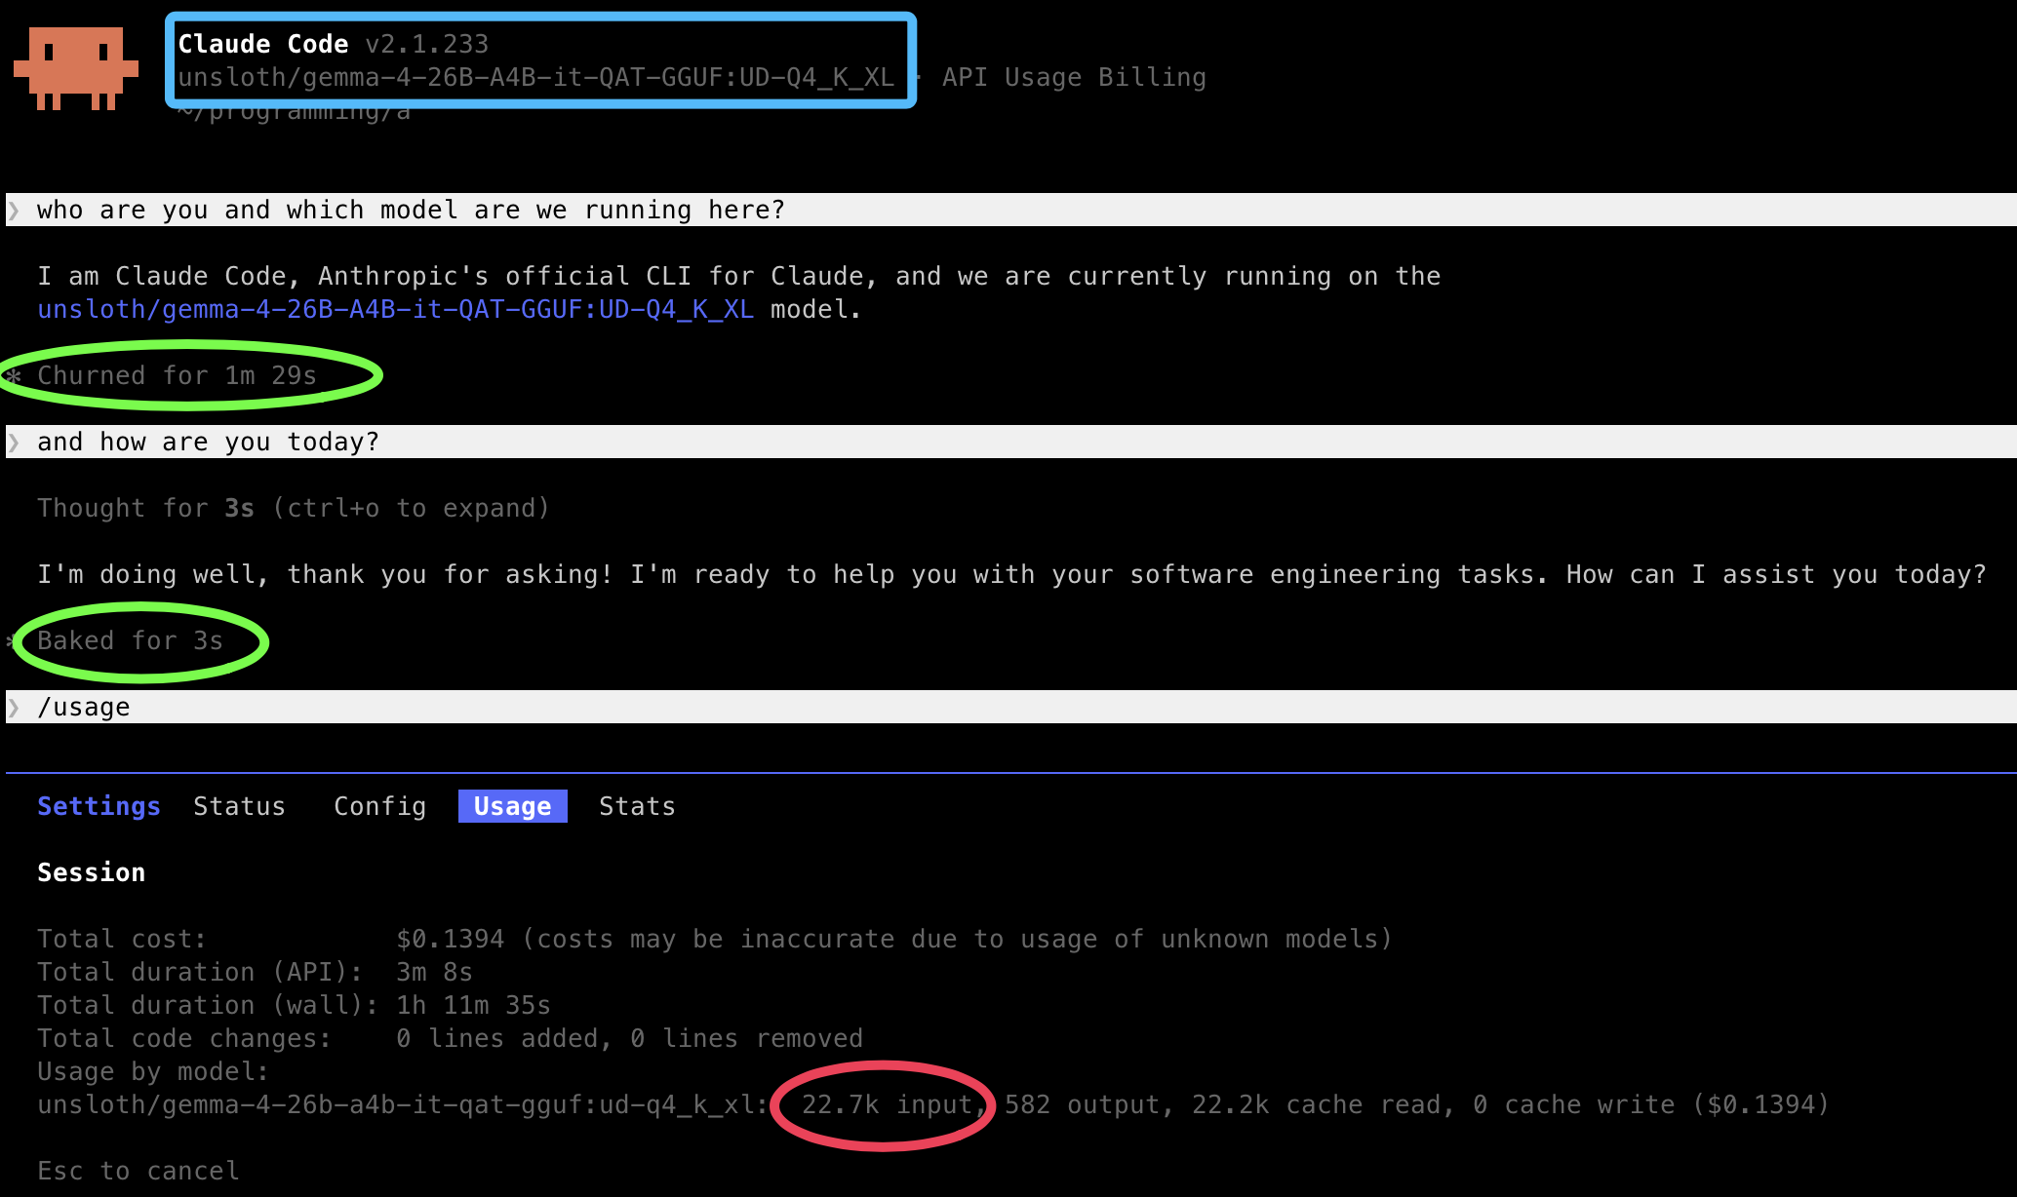Click the lowercase model name in the usage row

tap(395, 1104)
